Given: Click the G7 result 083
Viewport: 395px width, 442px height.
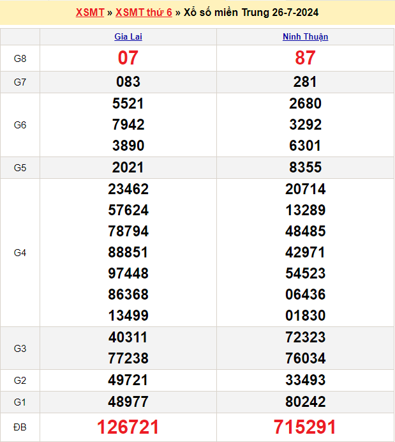Looking at the screenshot, I should (x=128, y=82).
